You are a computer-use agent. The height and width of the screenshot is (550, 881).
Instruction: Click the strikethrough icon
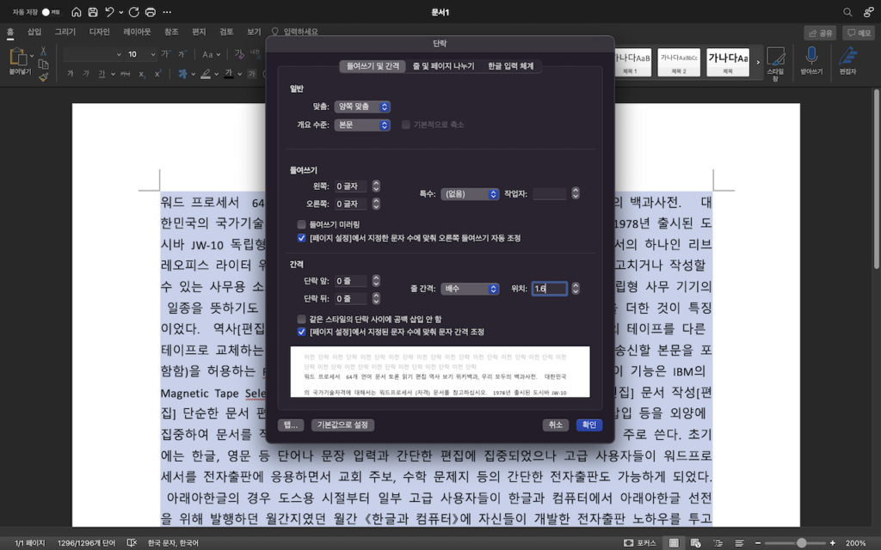click(x=126, y=74)
